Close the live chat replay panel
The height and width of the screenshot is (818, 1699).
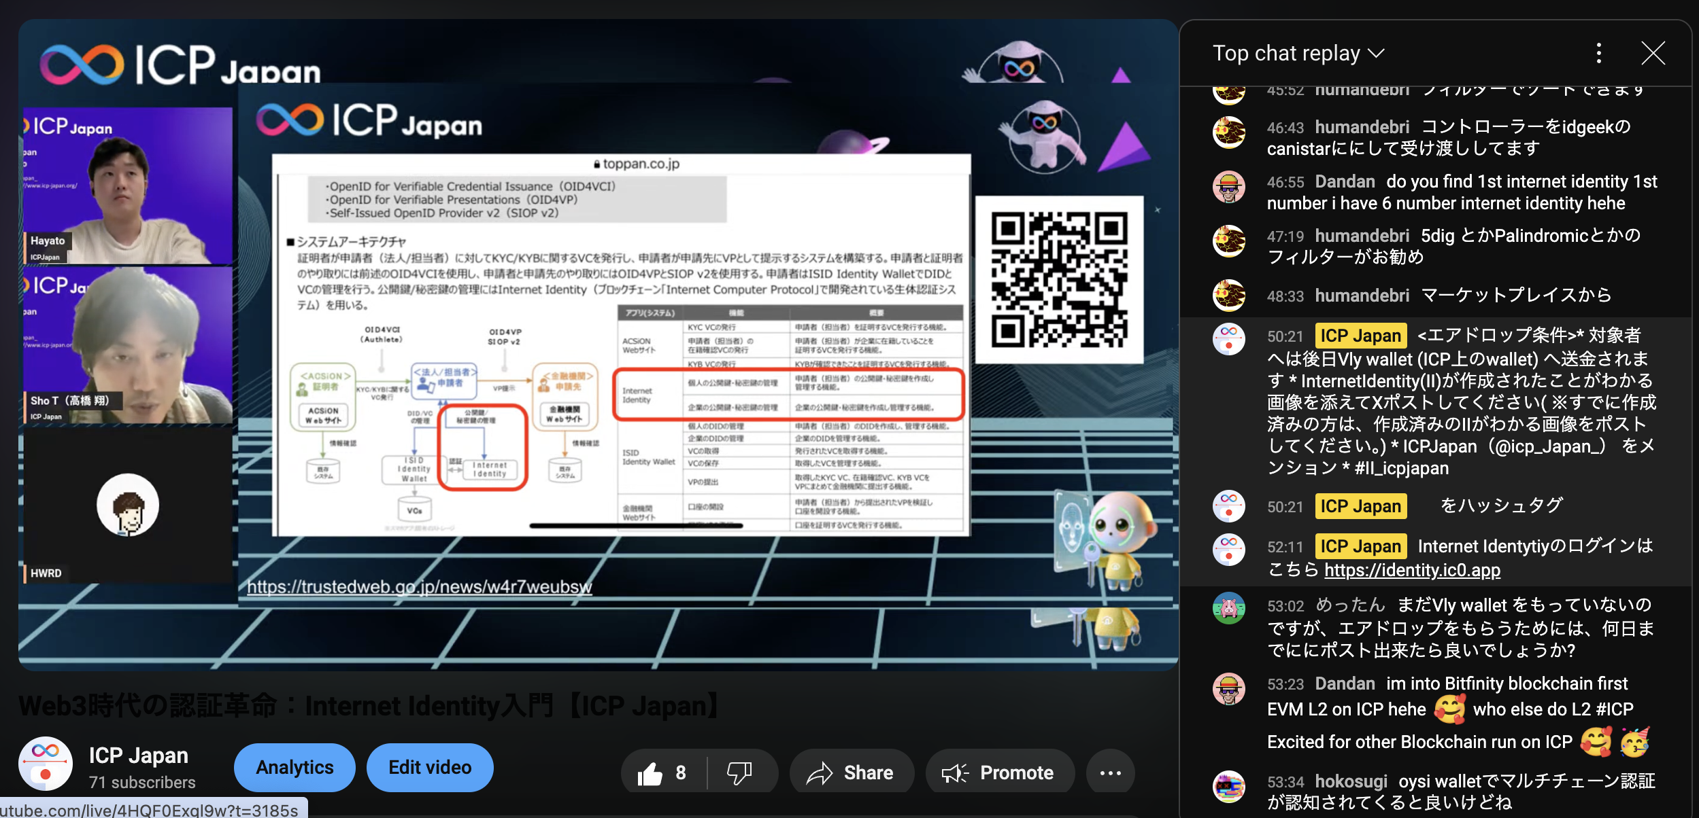[x=1653, y=53]
